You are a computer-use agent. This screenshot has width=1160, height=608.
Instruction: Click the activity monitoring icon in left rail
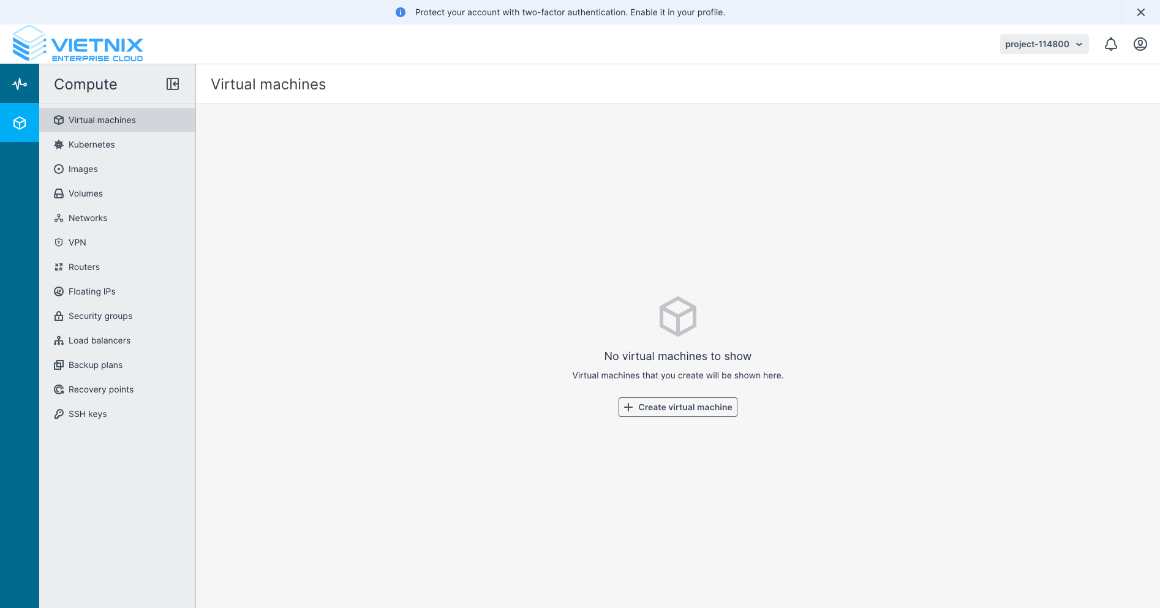(19, 83)
